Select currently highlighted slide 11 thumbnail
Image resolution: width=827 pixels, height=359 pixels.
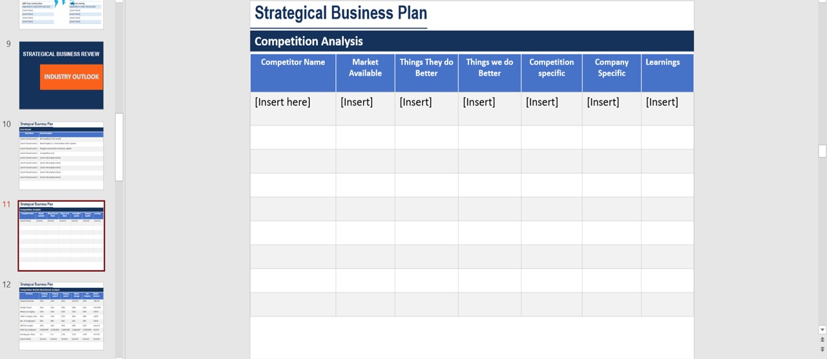point(61,235)
